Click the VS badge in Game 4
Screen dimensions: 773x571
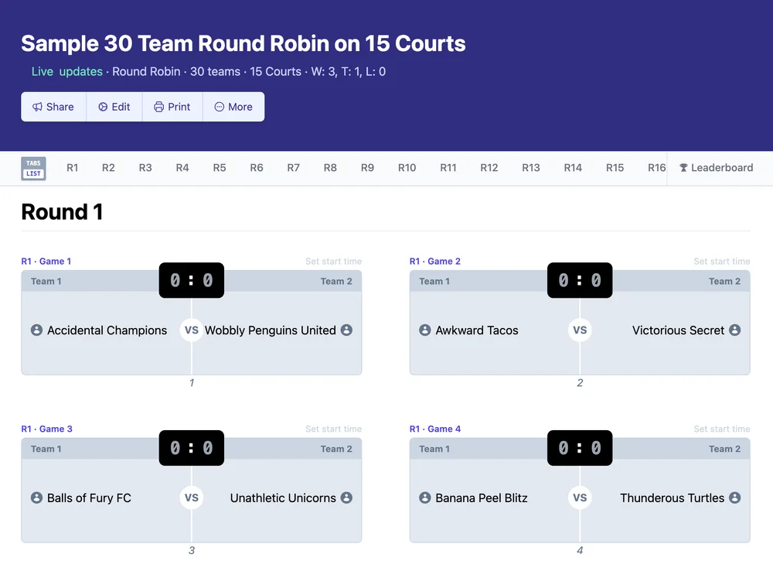580,497
